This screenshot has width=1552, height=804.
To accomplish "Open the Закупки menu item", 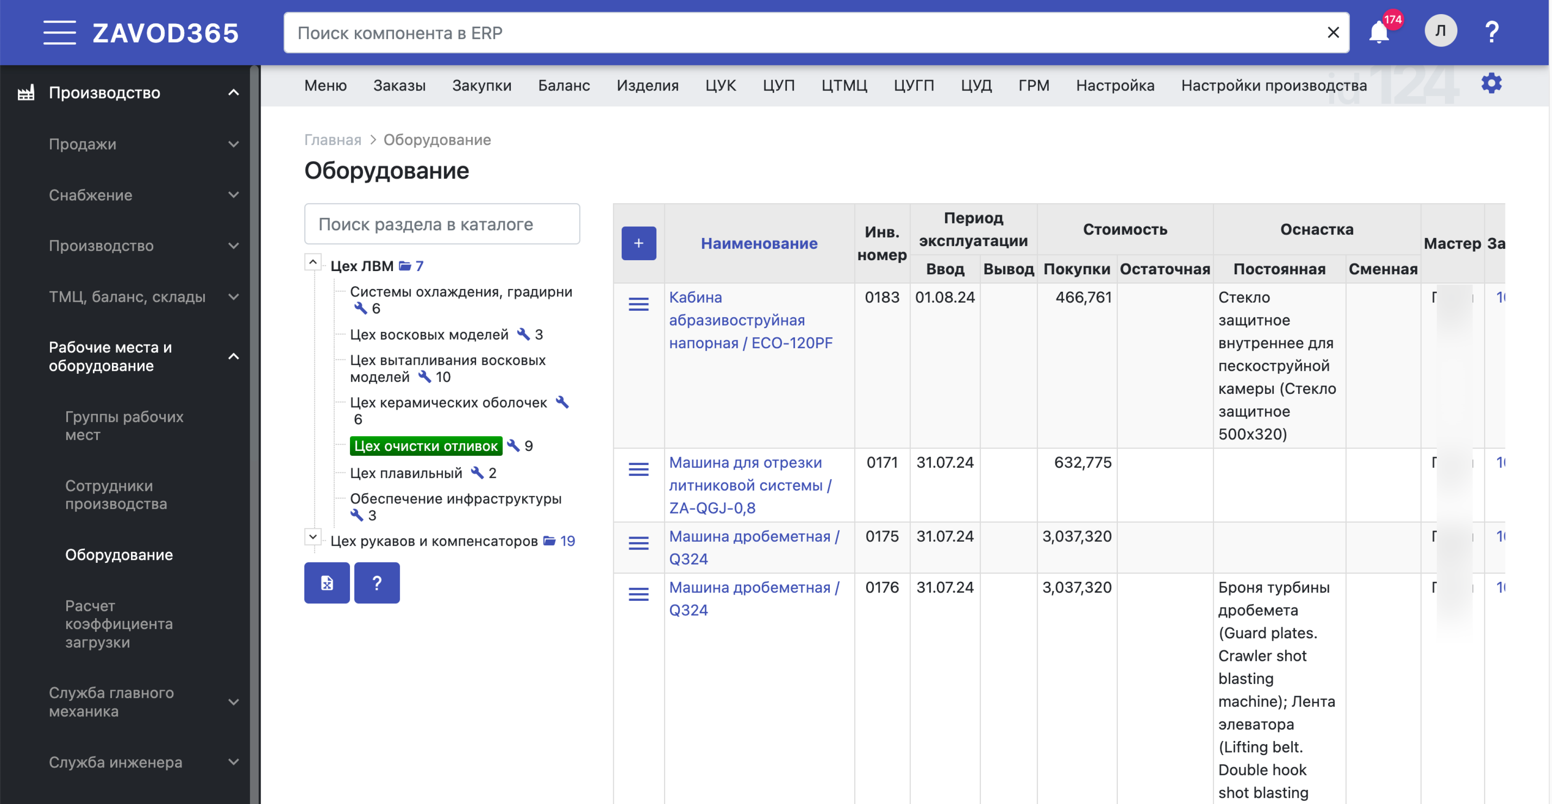I will pyautogui.click(x=481, y=86).
